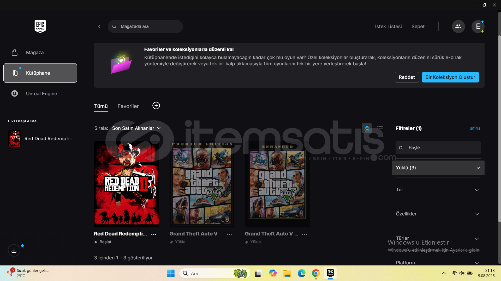Screen dimensions: 501x281
Task: Open Sepet cart
Action: (418, 27)
